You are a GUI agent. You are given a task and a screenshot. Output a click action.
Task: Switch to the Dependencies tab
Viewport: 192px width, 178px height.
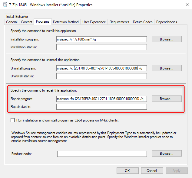tap(167, 22)
